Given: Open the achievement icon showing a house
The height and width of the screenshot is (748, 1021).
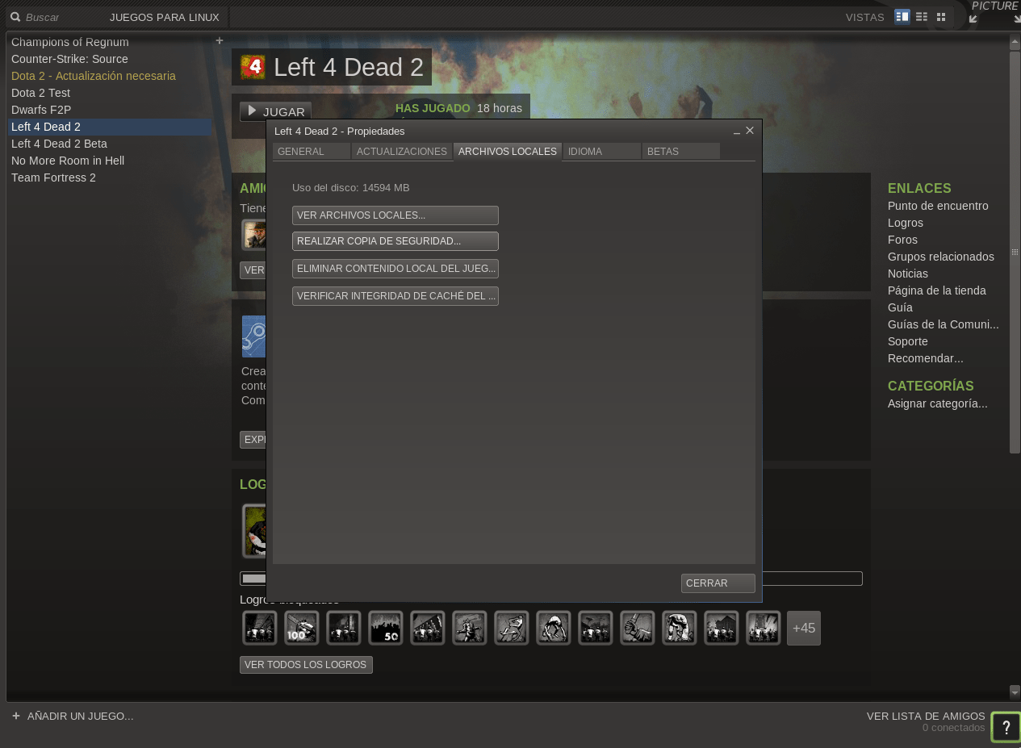Looking at the screenshot, I should click(x=722, y=628).
